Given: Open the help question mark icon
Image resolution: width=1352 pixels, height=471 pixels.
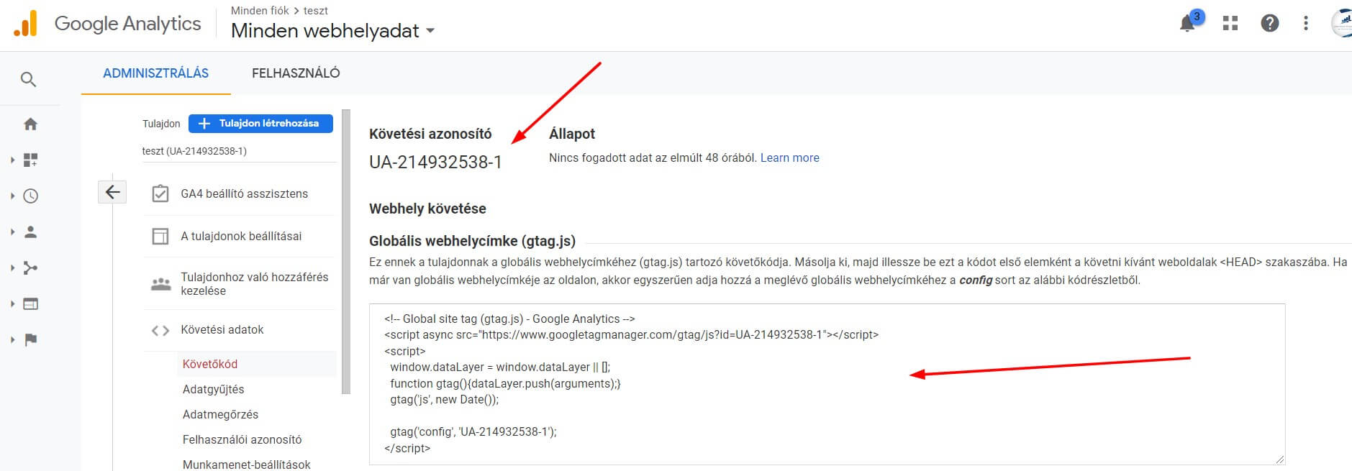Looking at the screenshot, I should 1270,23.
